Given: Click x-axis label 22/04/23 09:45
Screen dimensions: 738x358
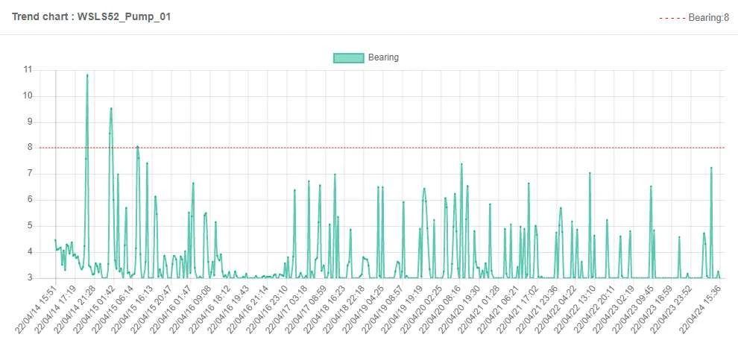Looking at the screenshot, I should tap(634, 309).
